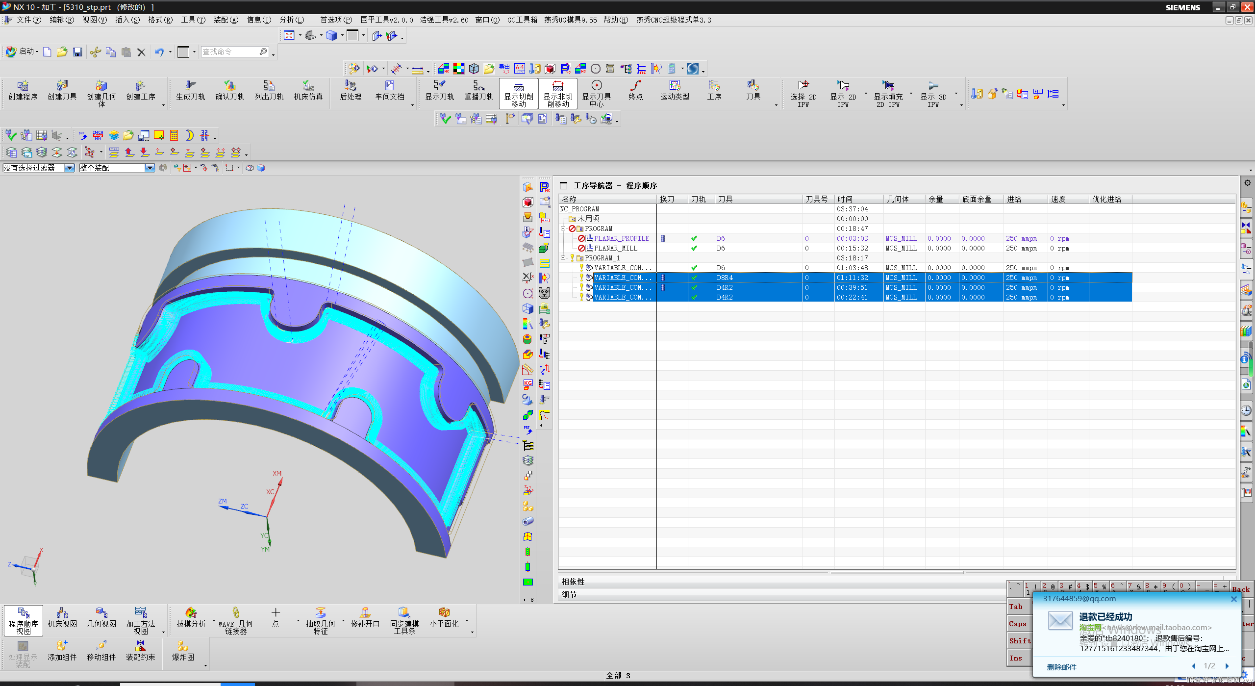Collapse the PROGRAM tree node
The height and width of the screenshot is (686, 1255).
pyautogui.click(x=563, y=229)
